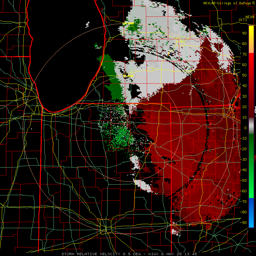Click the Storm Relative Velocity caption text

tap(129, 254)
